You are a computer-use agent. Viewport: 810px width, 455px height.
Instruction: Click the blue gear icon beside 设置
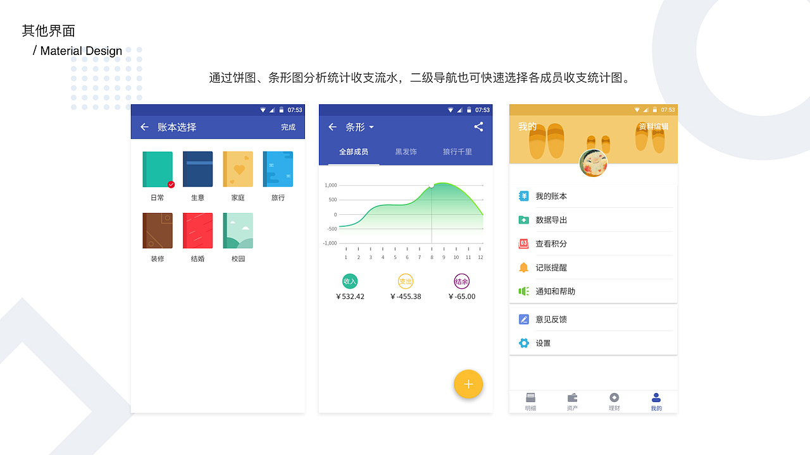523,343
